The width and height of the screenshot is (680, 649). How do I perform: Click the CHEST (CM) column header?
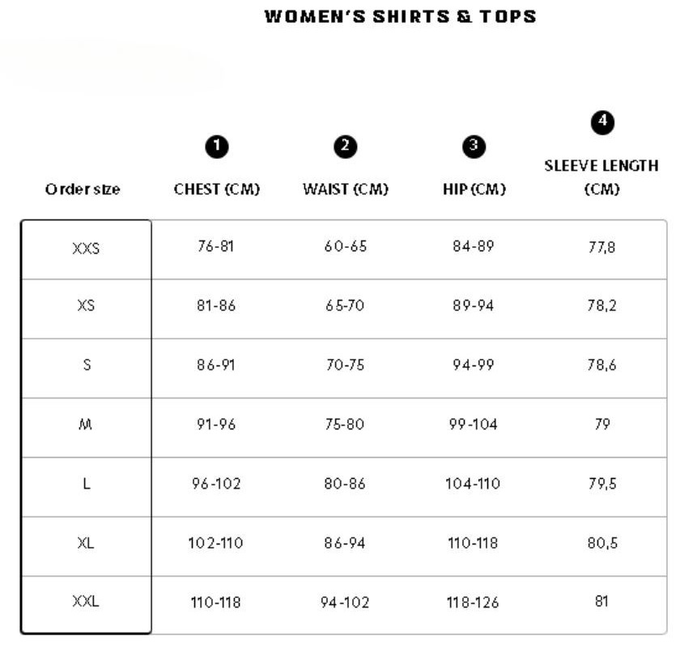click(217, 190)
